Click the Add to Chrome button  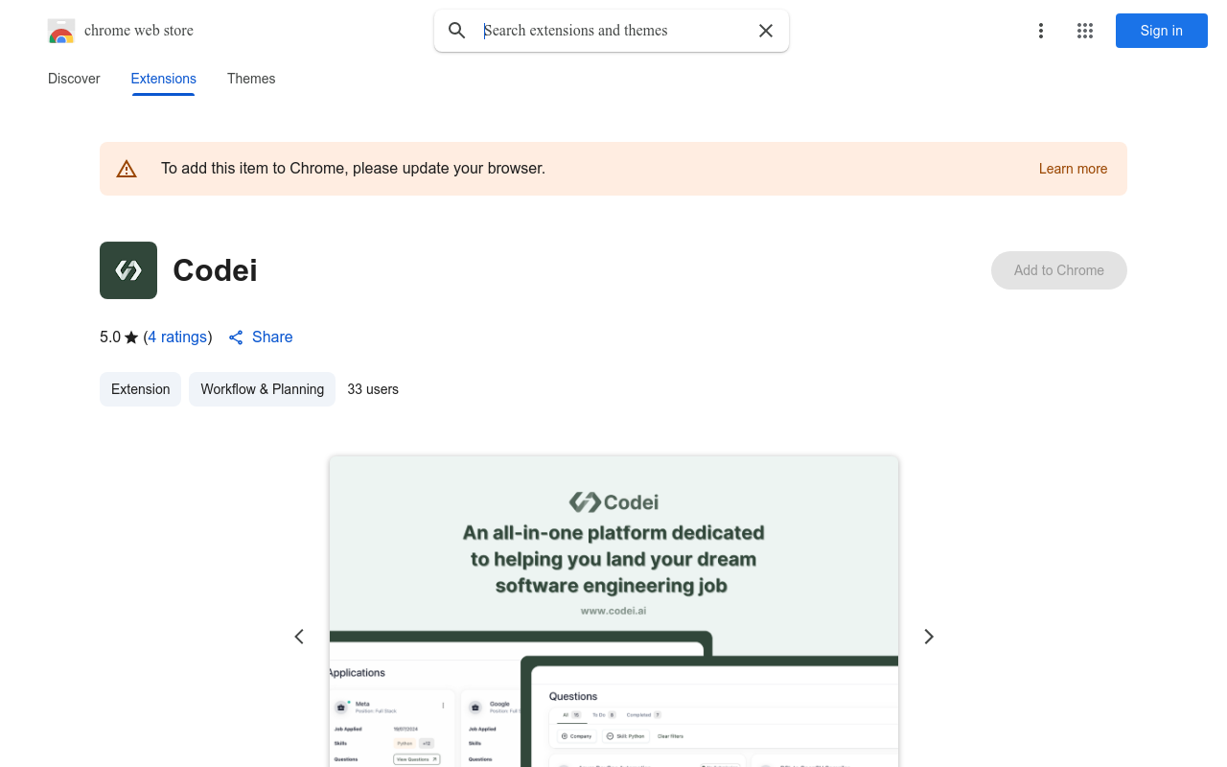coord(1059,270)
